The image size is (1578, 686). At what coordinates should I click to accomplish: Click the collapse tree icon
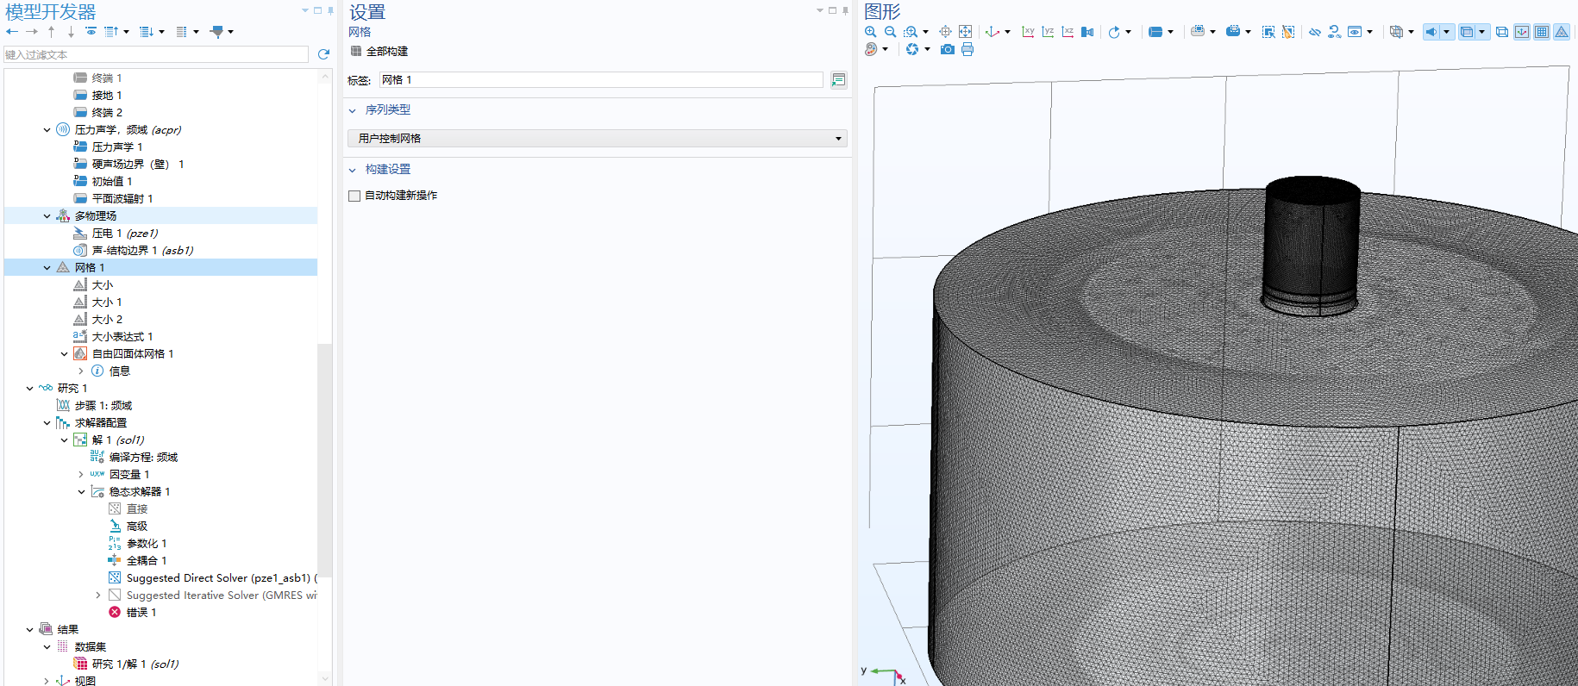111,32
